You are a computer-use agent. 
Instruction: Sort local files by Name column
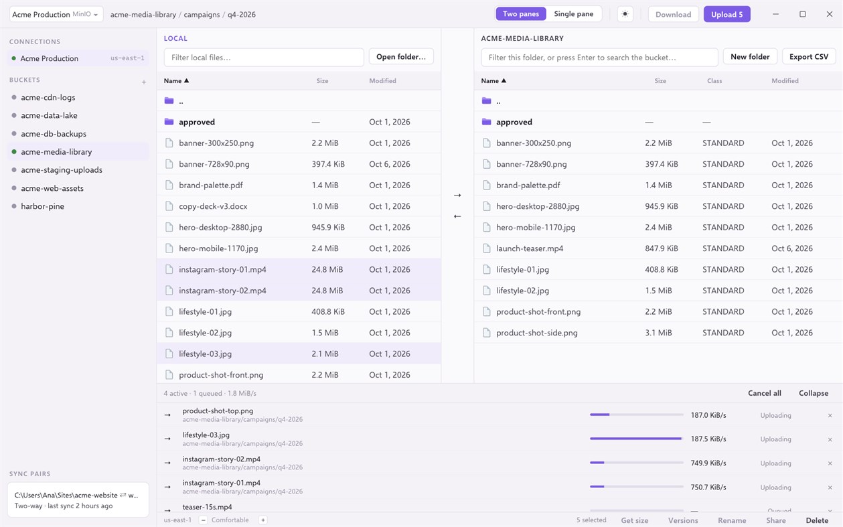[x=177, y=81]
